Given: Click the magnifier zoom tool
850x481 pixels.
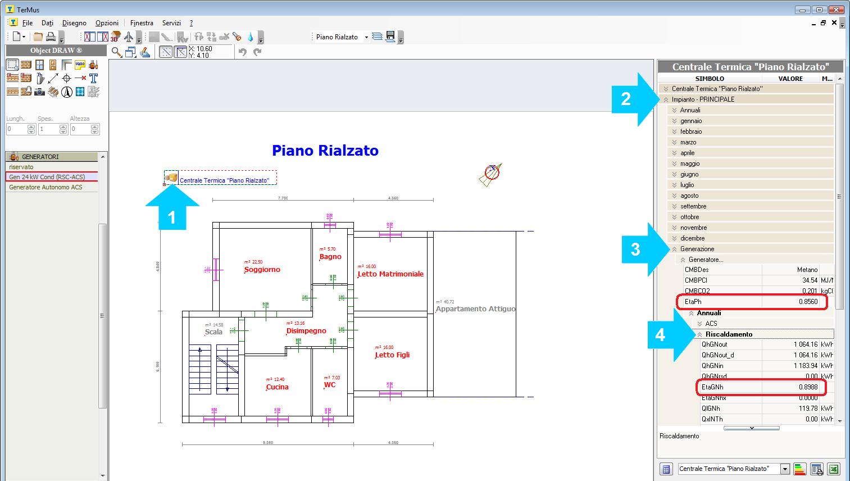Looking at the screenshot, I should 116,52.
